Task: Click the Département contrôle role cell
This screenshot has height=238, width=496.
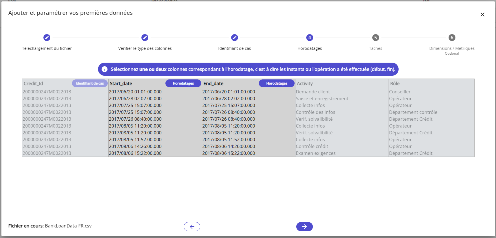Action: click(413, 112)
